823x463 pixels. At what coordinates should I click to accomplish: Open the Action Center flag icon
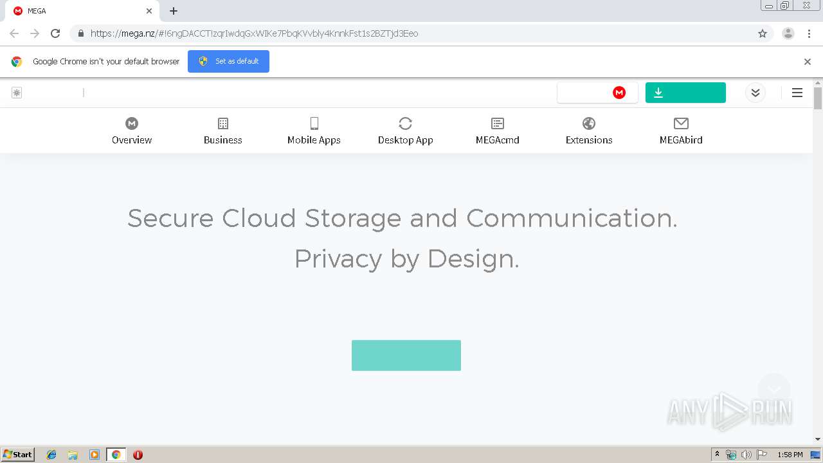click(761, 455)
